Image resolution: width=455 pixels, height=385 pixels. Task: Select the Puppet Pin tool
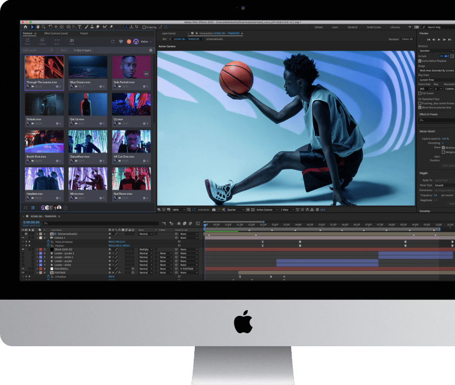(x=111, y=27)
